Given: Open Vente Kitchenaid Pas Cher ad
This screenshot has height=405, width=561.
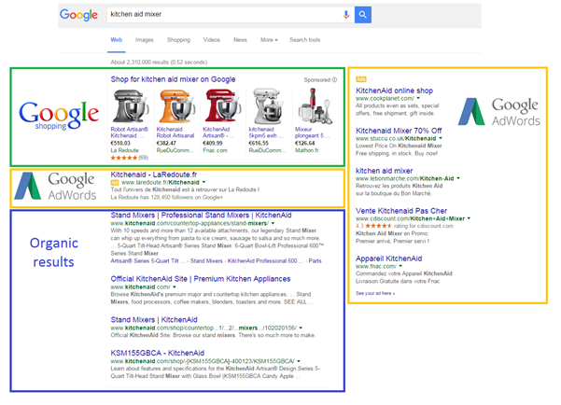Looking at the screenshot, I should click(401, 211).
